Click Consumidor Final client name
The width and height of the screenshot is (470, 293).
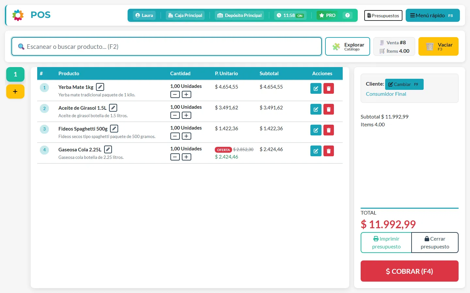click(386, 94)
